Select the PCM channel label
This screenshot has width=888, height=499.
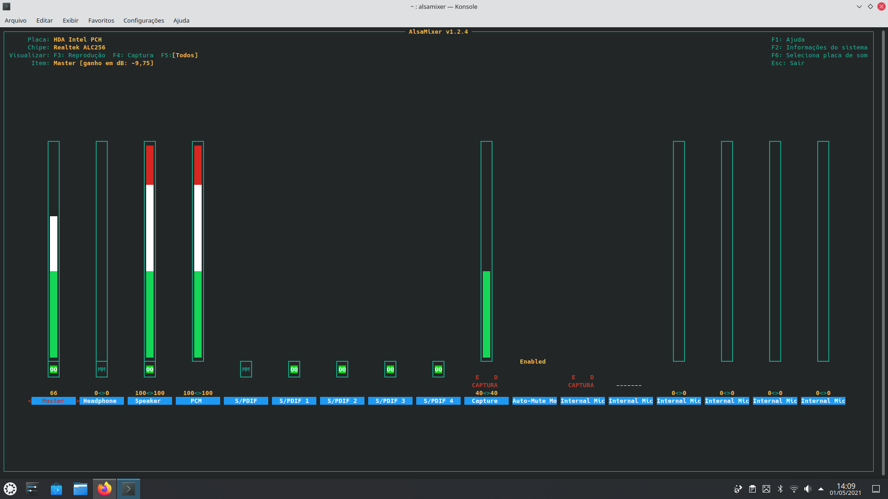198,401
